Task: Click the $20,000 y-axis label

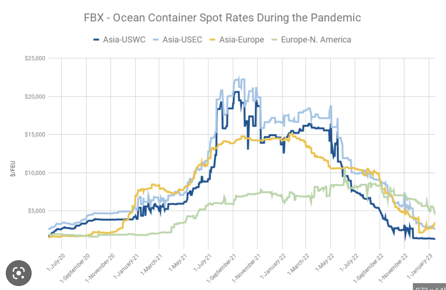Action: [x=35, y=97]
